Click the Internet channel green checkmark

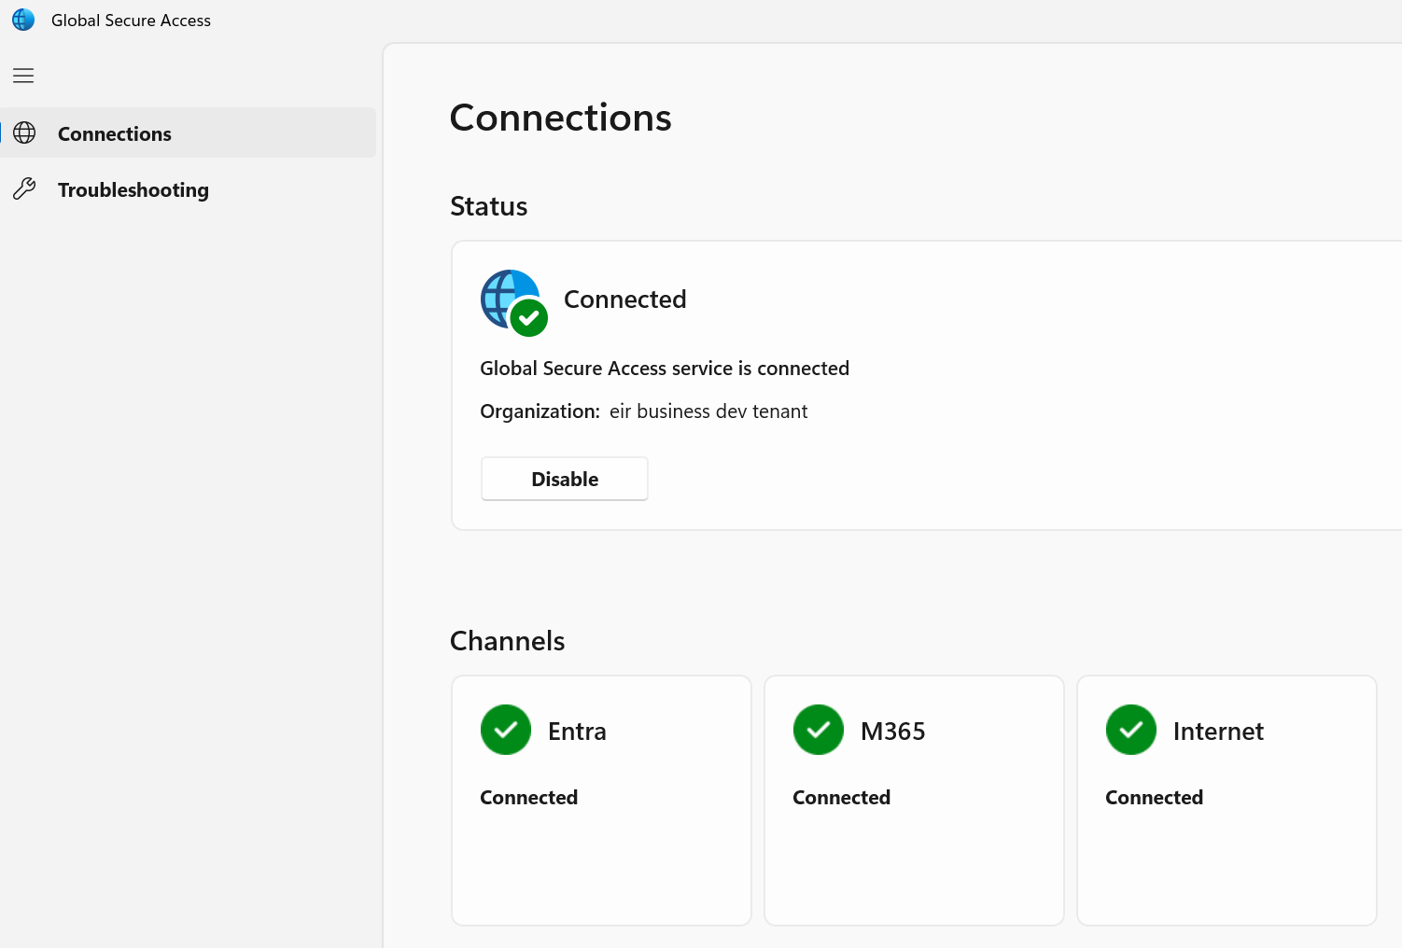[x=1131, y=730]
